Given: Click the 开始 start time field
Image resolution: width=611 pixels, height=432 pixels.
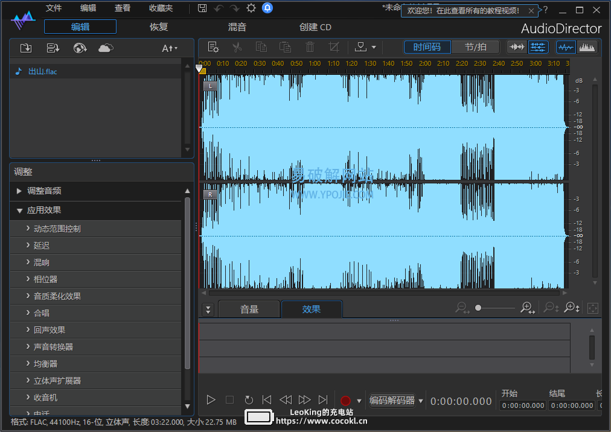Looking at the screenshot, I should [x=523, y=406].
